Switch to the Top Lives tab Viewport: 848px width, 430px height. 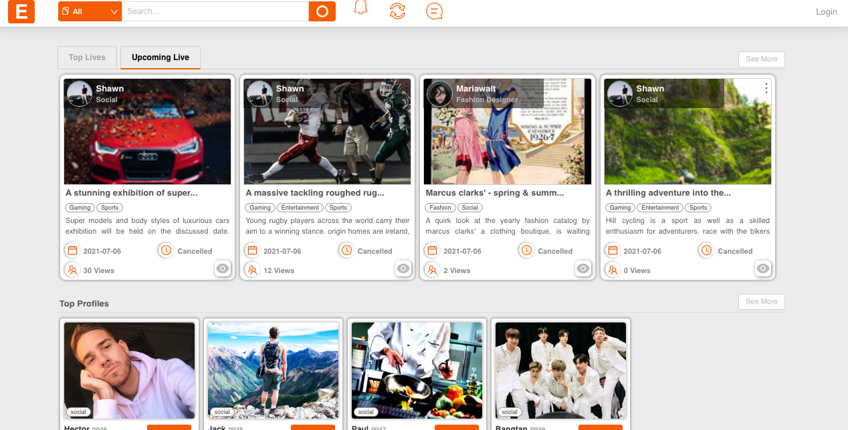(87, 57)
